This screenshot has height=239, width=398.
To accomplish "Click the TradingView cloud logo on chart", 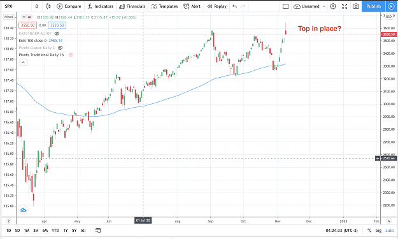I will (x=23, y=210).
